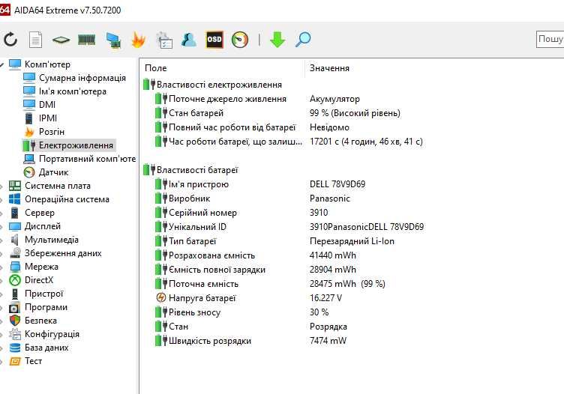Select the Поточна ємність row

(x=270, y=284)
